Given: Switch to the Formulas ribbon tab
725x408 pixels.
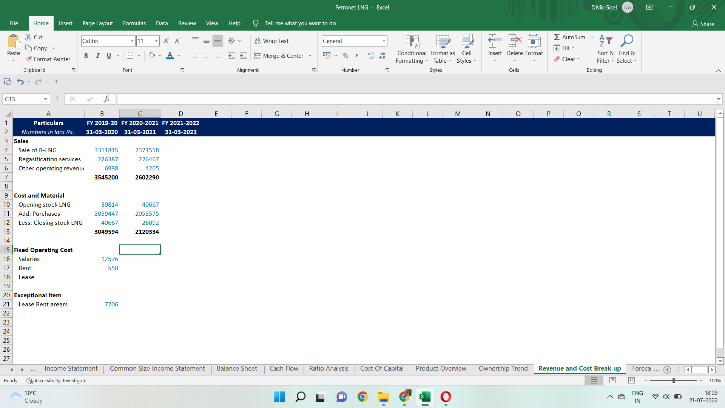Looking at the screenshot, I should (x=134, y=23).
